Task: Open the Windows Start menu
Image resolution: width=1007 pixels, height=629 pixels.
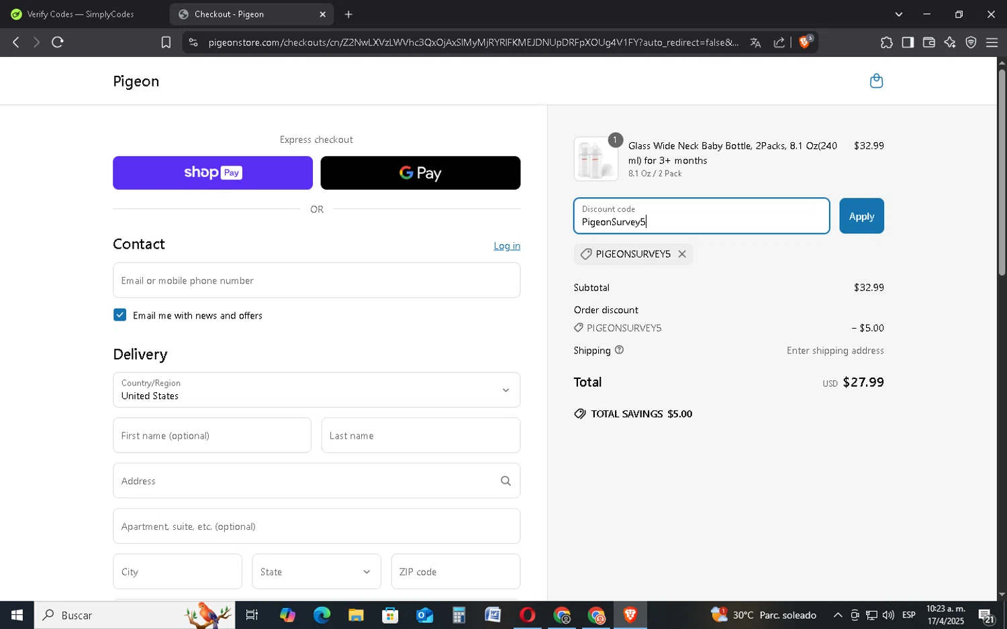Action: tap(17, 615)
